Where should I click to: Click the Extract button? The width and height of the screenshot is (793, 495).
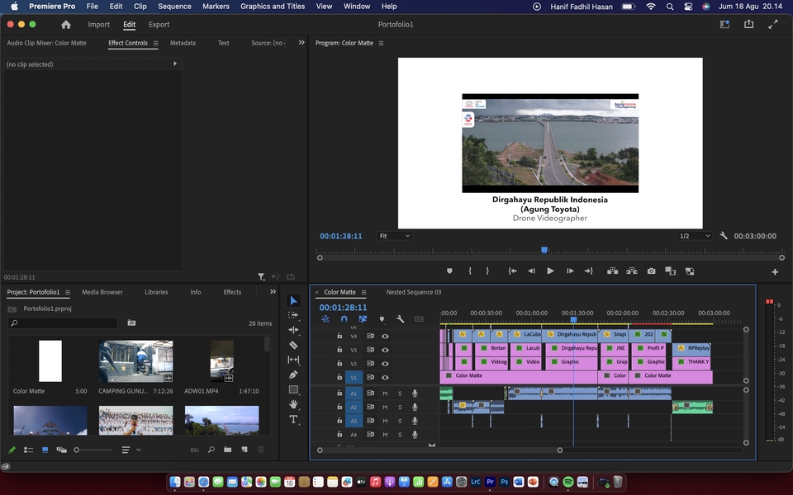[632, 271]
